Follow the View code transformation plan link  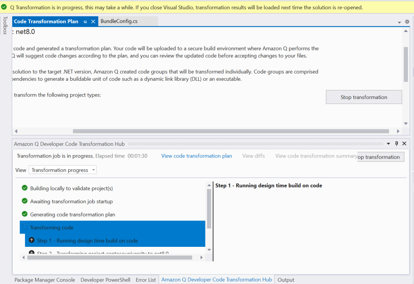point(196,156)
